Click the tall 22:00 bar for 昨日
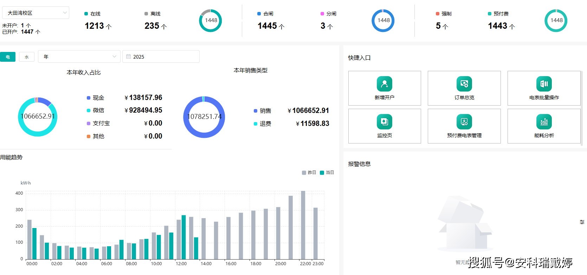The height and width of the screenshot is (275, 587). 303,225
